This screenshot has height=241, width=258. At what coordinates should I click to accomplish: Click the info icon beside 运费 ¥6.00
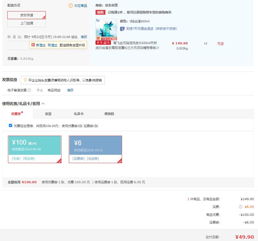pyautogui.click(x=240, y=207)
